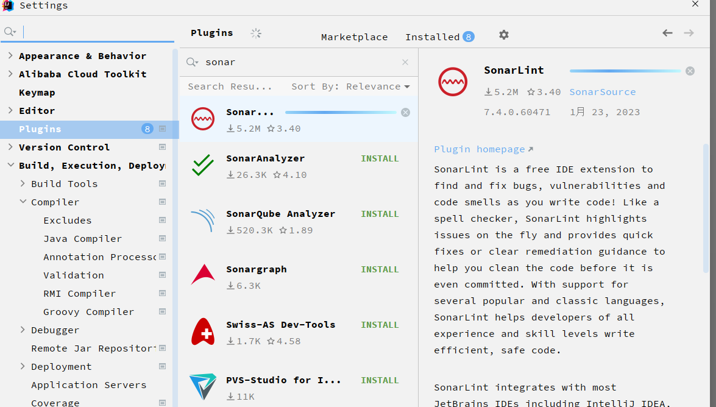Image resolution: width=716 pixels, height=407 pixels.
Task: Click the project-level icon beside Excludes
Action: 162,220
